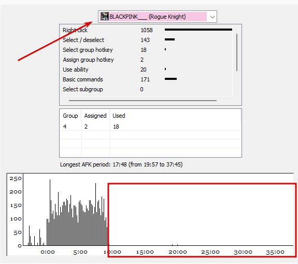The height and width of the screenshot is (264, 298).
Task: Click the Used value 18 cell
Action: click(x=116, y=127)
